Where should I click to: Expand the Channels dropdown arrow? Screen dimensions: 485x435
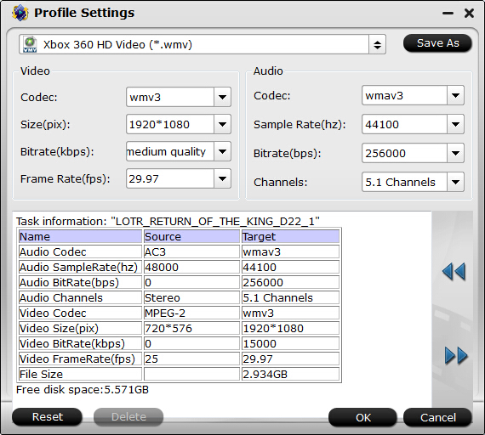455,182
